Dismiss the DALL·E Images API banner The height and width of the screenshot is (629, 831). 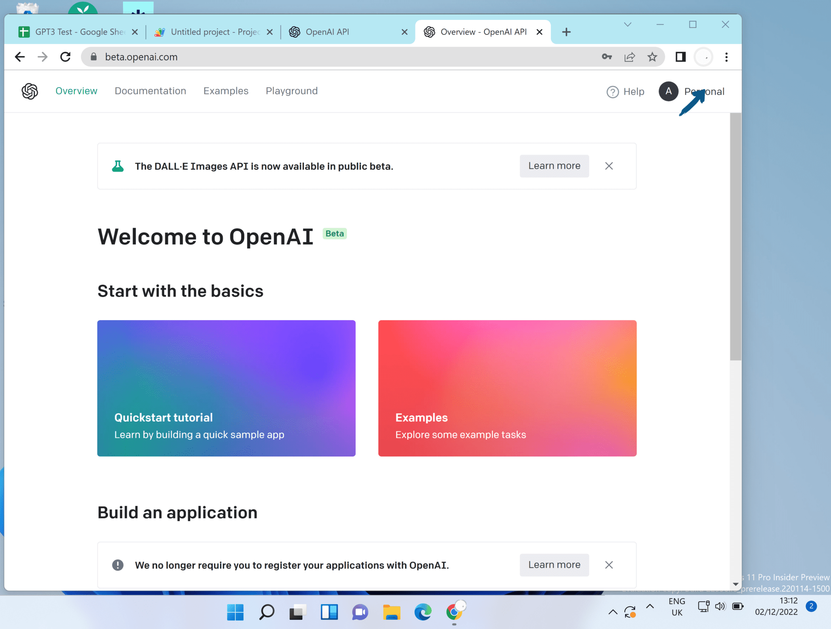tap(609, 166)
